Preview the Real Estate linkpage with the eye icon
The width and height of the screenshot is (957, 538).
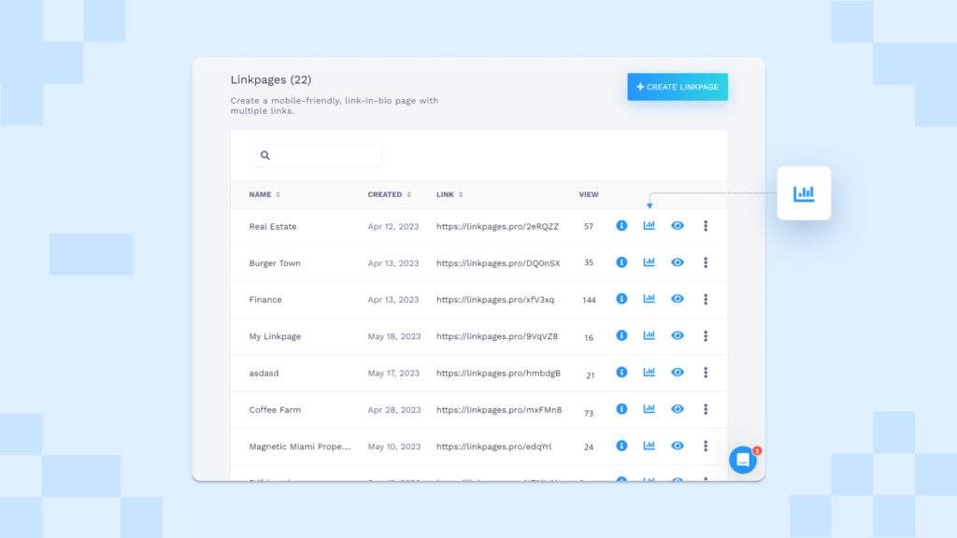(x=677, y=225)
